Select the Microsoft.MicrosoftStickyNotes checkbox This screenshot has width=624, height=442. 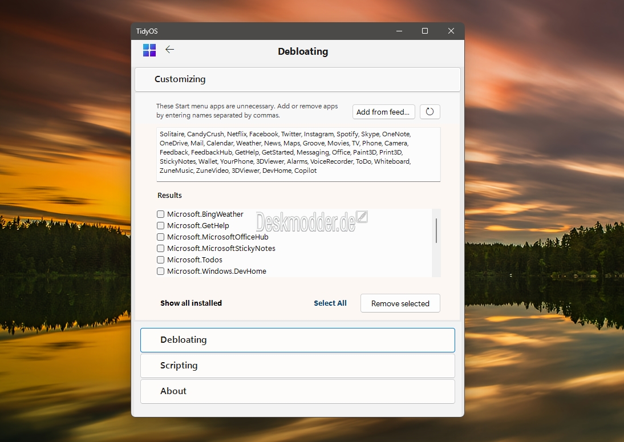pyautogui.click(x=161, y=248)
